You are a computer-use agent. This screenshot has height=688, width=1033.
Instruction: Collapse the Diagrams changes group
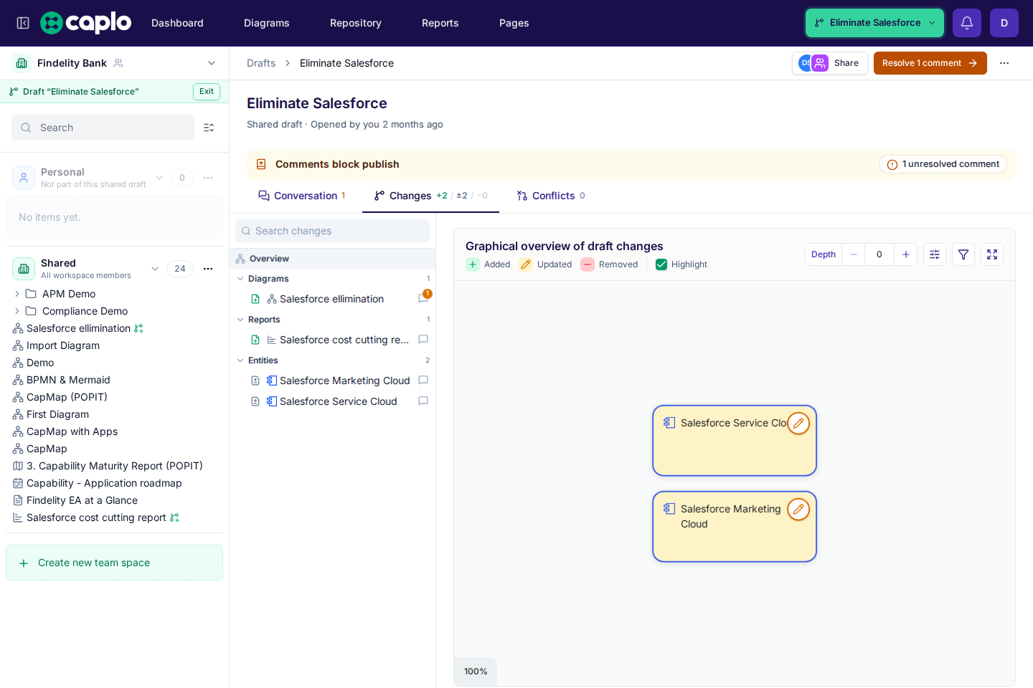point(240,279)
